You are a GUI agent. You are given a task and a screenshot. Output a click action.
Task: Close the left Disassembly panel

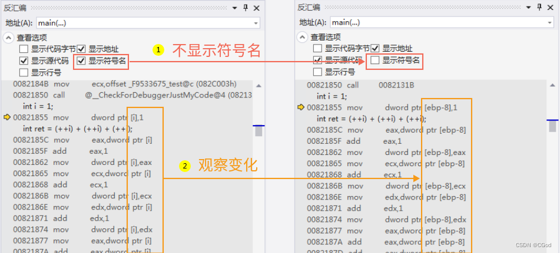coord(256,8)
